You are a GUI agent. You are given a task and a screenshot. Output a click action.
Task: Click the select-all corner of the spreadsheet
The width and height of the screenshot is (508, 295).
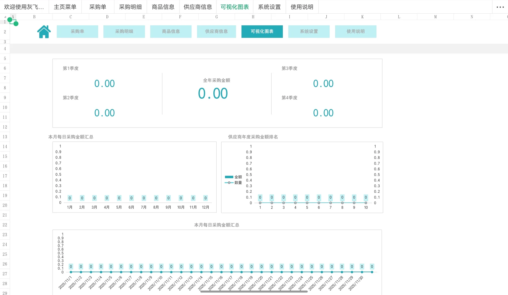pyautogui.click(x=5, y=17)
